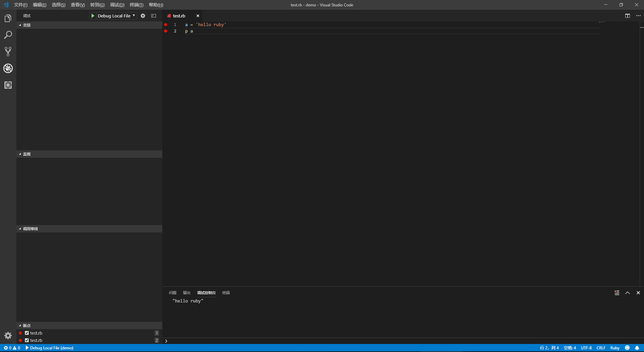Image resolution: width=644 pixels, height=352 pixels.
Task: Switch to the 终端 panel tab
Action: [x=226, y=293]
